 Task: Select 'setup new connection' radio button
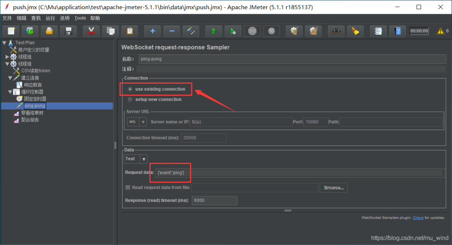pos(130,100)
